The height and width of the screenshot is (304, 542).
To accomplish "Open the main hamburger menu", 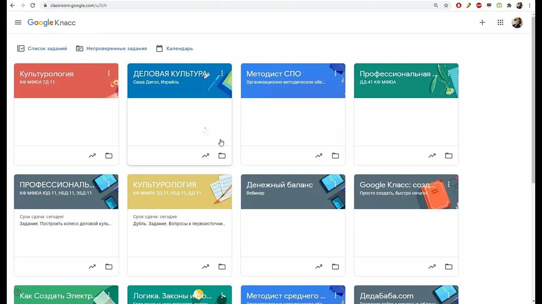I will coord(18,22).
